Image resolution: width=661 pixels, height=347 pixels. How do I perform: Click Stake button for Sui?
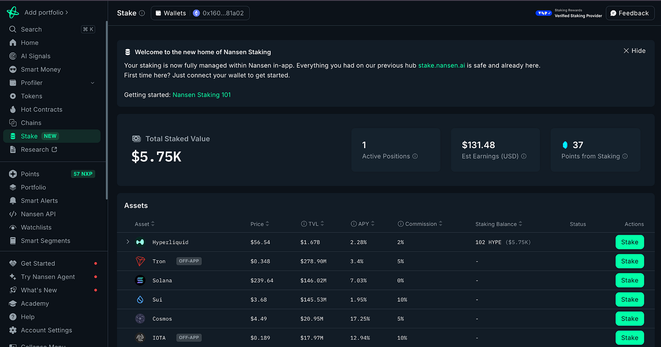[x=630, y=299]
